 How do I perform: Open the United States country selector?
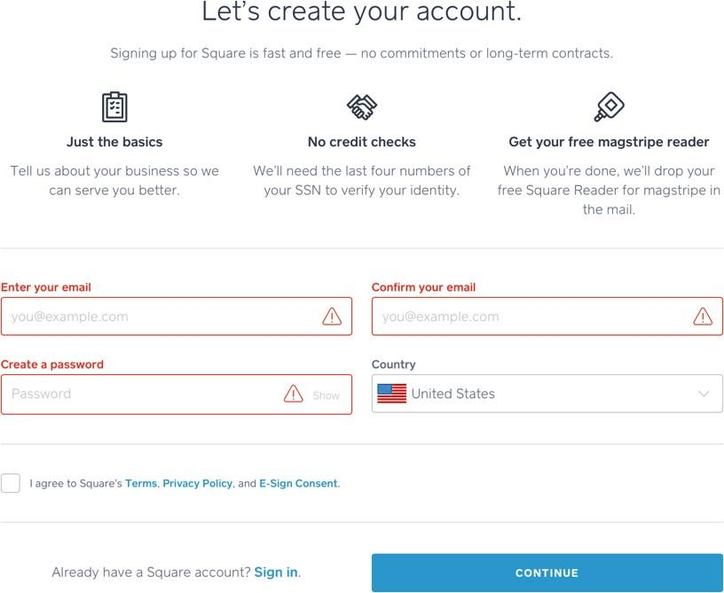547,394
